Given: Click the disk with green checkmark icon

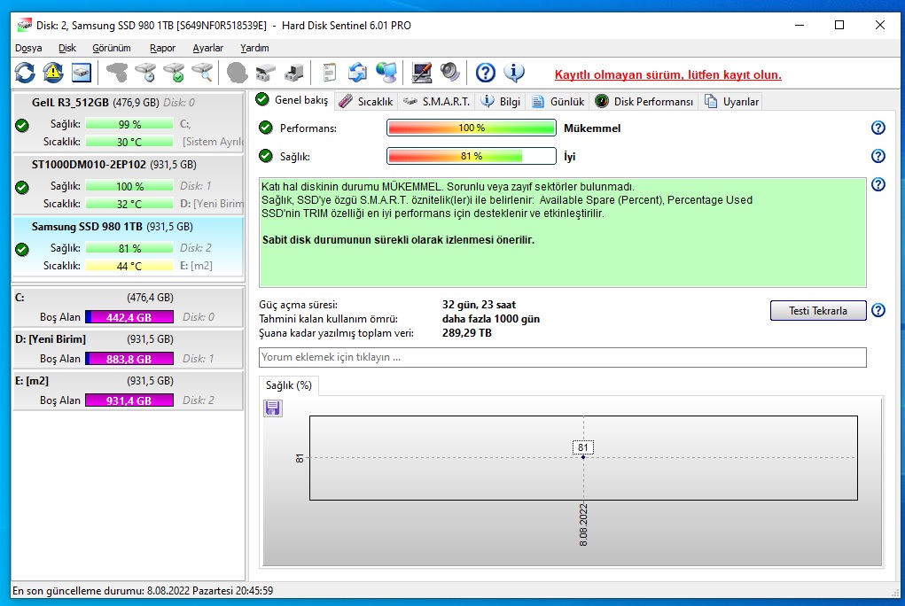Looking at the screenshot, I should (175, 73).
